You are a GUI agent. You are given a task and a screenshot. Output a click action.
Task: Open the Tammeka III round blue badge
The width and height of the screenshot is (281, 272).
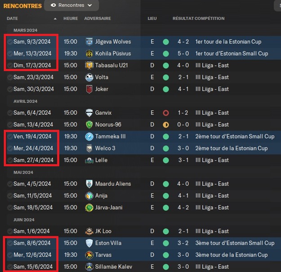pos(89,137)
